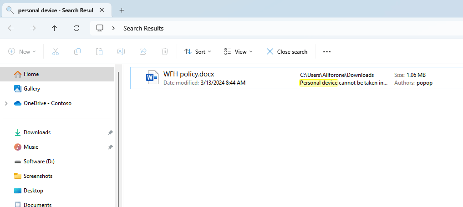This screenshot has width=463, height=207.
Task: Open the See more ellipsis menu
Action: tap(326, 51)
